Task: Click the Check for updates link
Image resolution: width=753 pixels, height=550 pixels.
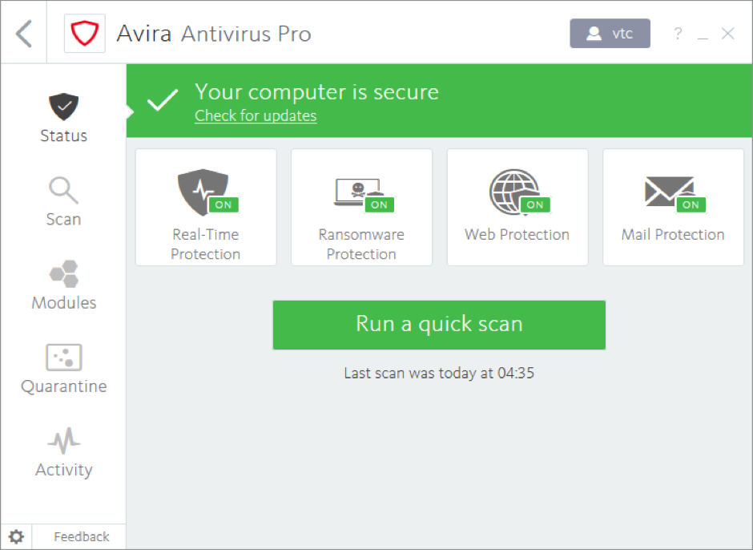Action: [256, 115]
